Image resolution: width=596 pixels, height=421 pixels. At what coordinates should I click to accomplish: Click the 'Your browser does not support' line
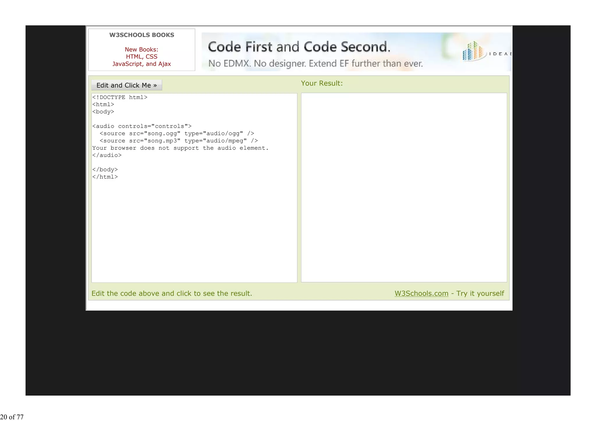coord(180,148)
